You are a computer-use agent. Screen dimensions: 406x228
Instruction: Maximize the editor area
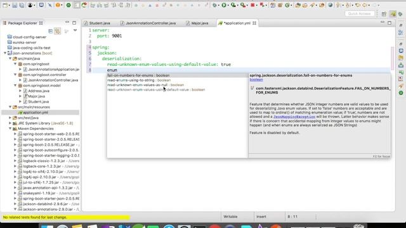point(390,23)
